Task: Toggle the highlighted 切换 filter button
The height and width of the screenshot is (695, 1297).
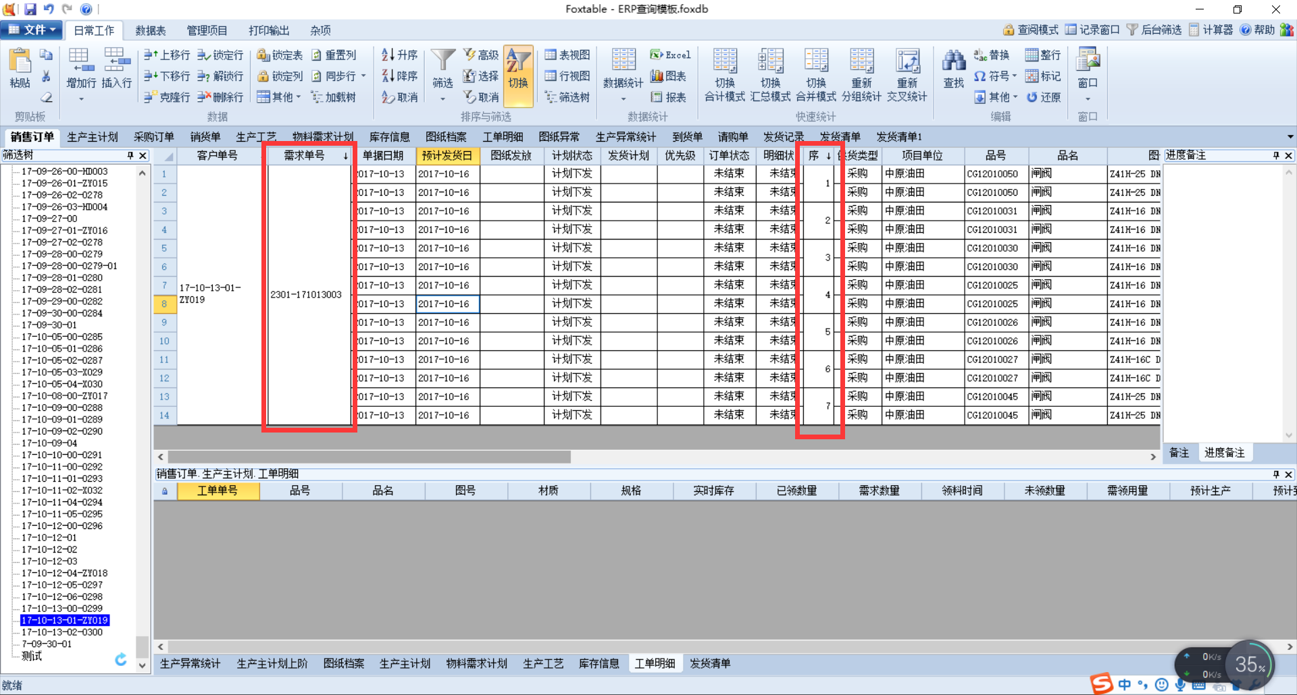Action: 518,76
